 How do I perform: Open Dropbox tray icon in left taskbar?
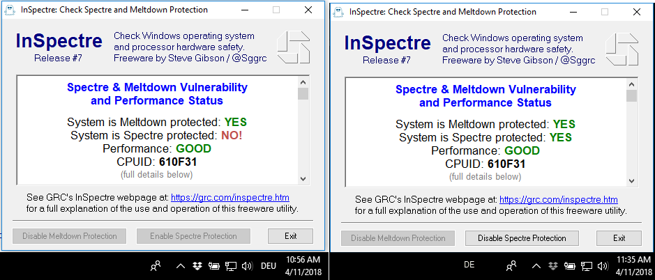click(x=197, y=265)
